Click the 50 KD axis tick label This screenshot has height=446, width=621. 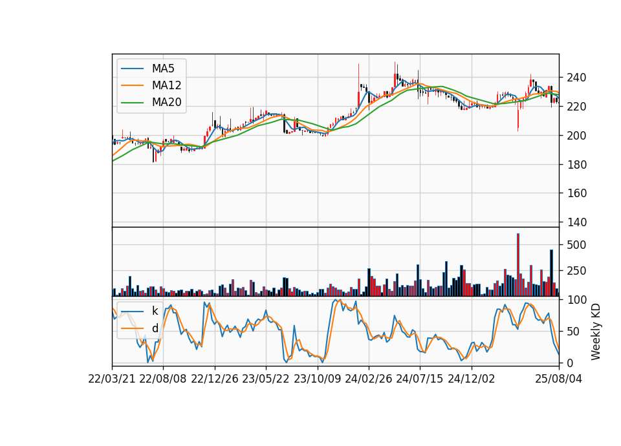click(573, 332)
